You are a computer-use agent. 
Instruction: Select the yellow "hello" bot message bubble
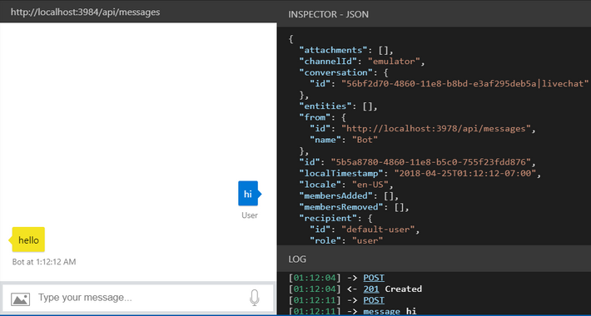pyautogui.click(x=28, y=239)
